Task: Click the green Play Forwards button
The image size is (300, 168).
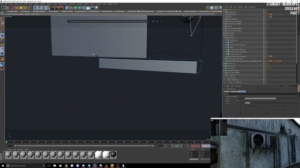Action: [x=177, y=146]
